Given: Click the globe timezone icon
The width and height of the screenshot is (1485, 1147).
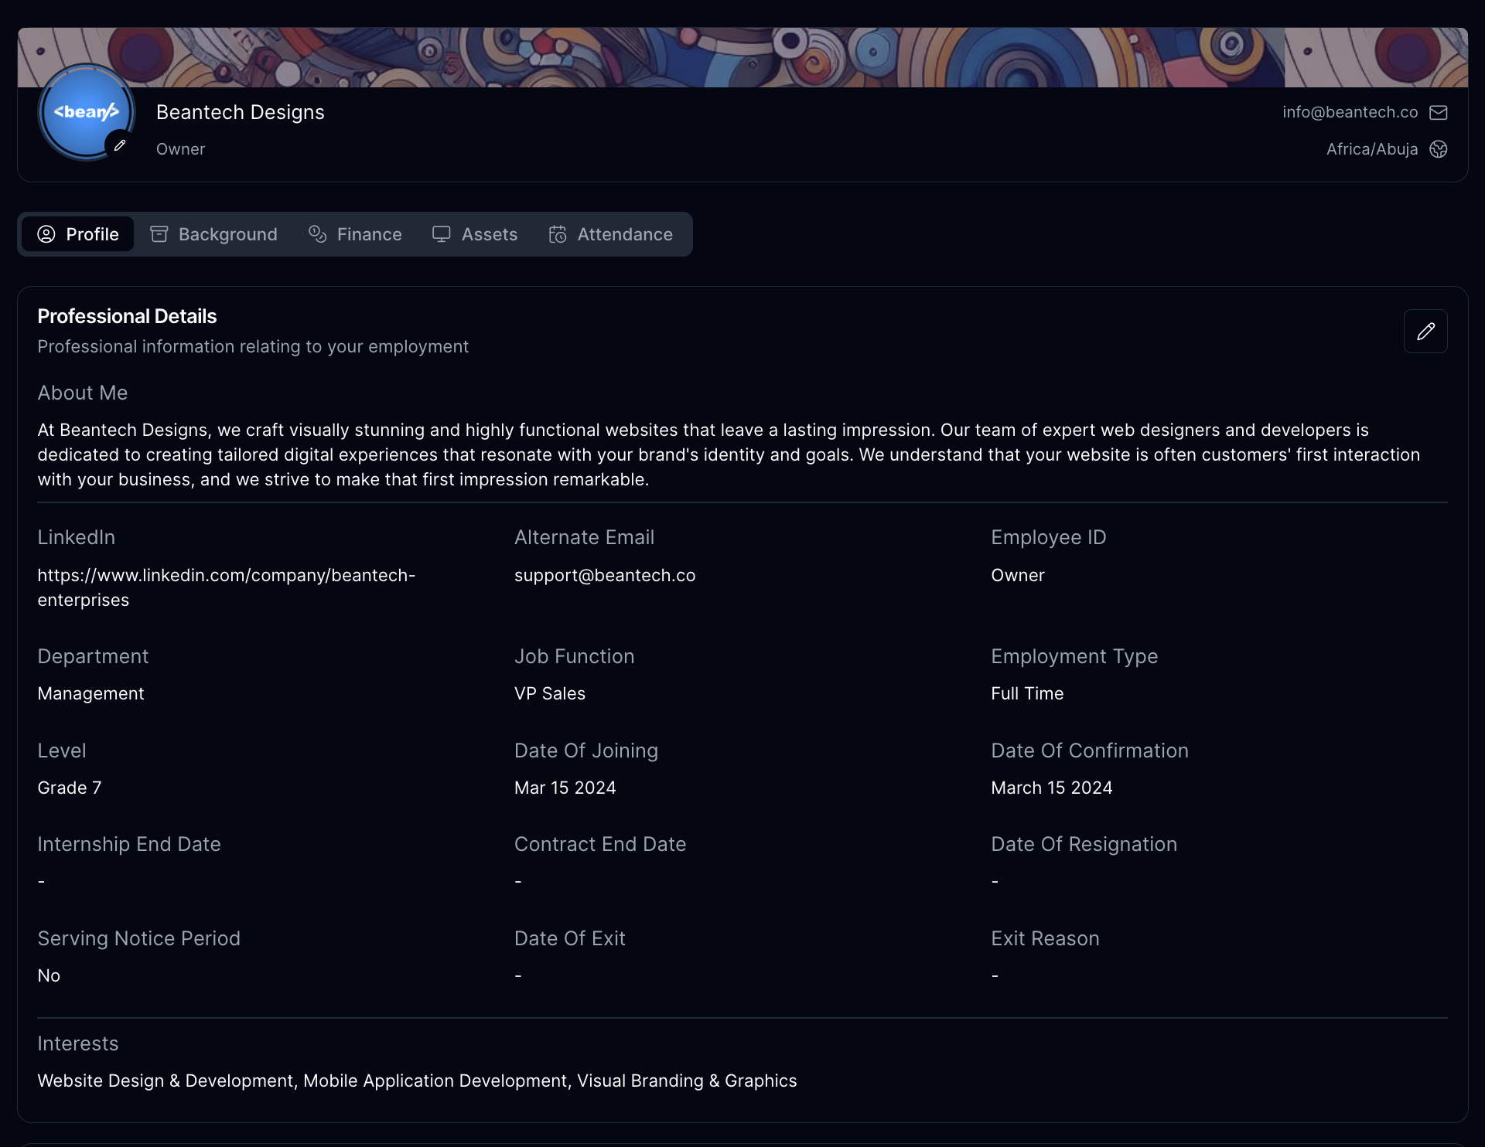Looking at the screenshot, I should point(1438,149).
